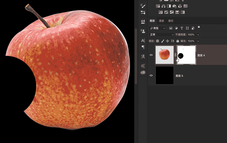Screen dimensions: 227x143
Task: Open the Character panel icon
Action: (x=143, y=41)
